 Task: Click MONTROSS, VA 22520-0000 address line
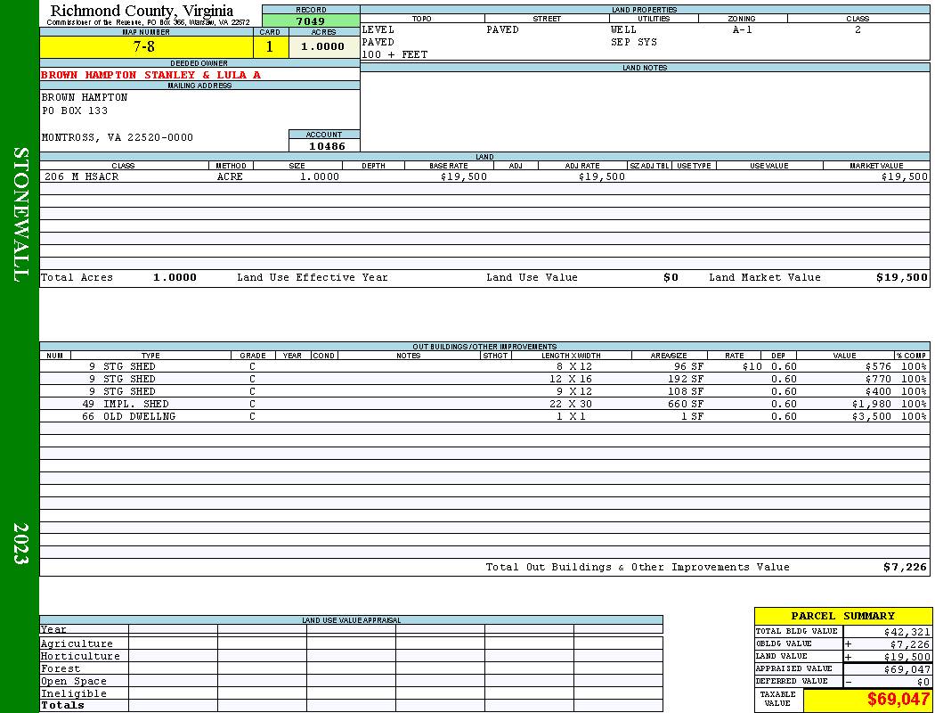[x=118, y=138]
